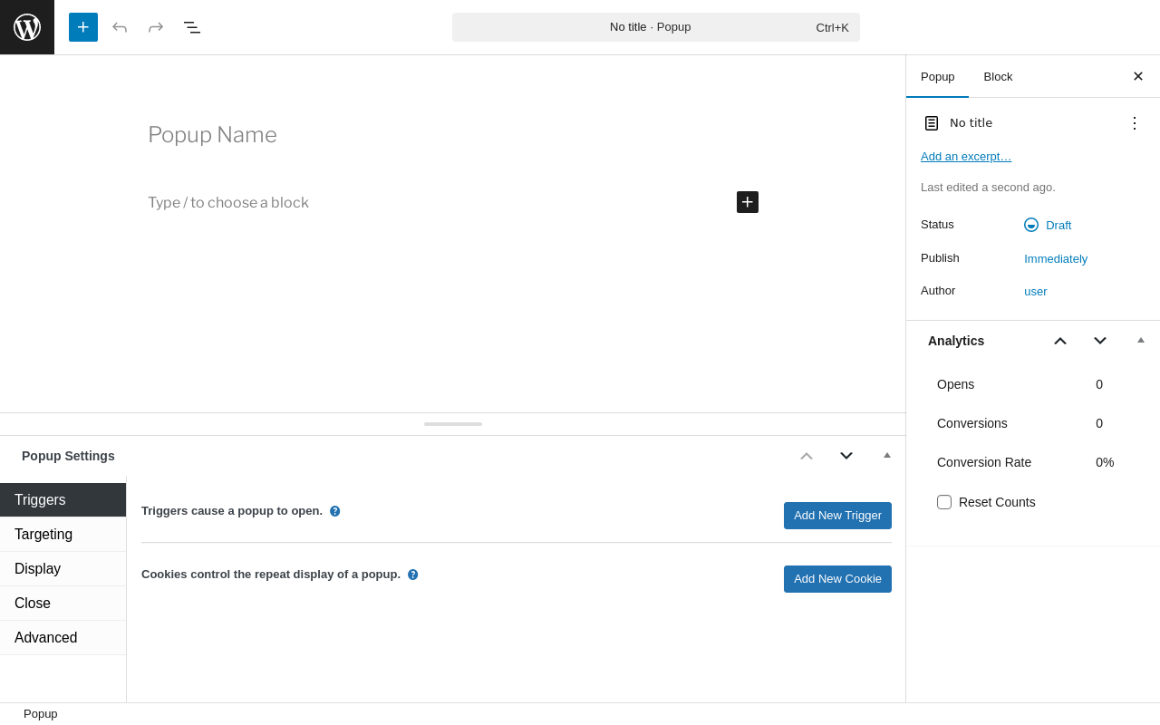1160x725 pixels.
Task: Enable the Reset Counts checkbox
Action: coord(944,502)
